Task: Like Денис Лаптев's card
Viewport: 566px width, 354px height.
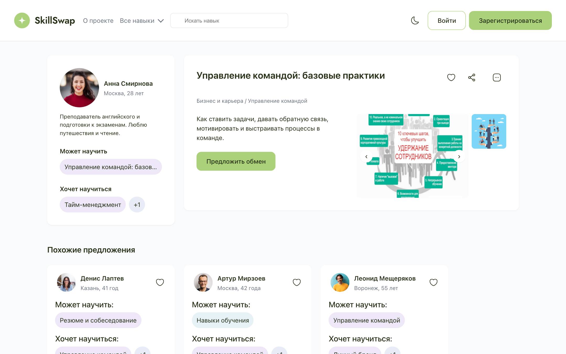Action: 160,282
